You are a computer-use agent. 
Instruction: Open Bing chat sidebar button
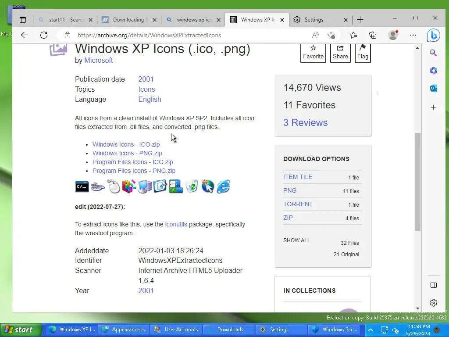(x=433, y=35)
